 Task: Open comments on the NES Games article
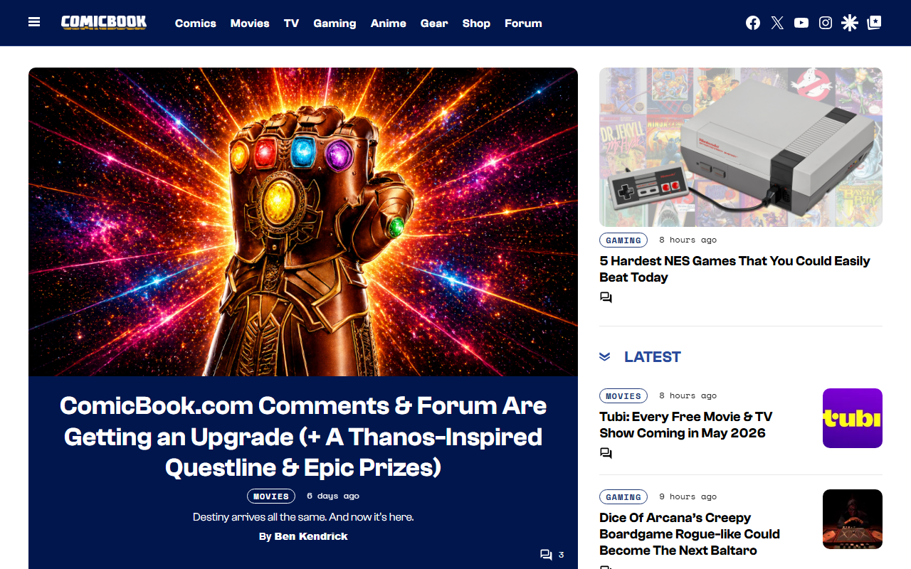point(606,297)
